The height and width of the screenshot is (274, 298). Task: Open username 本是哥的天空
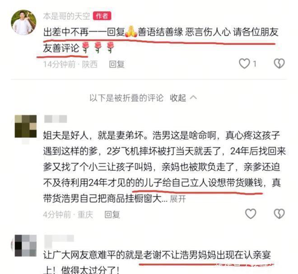pos(66,16)
